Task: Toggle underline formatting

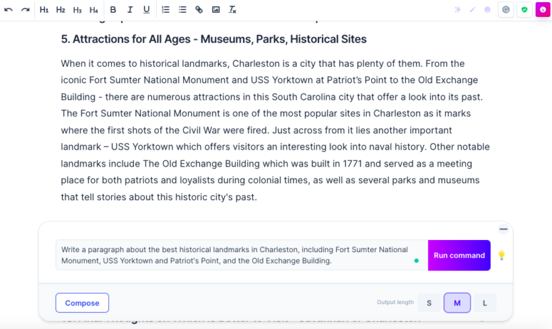Action: [146, 9]
